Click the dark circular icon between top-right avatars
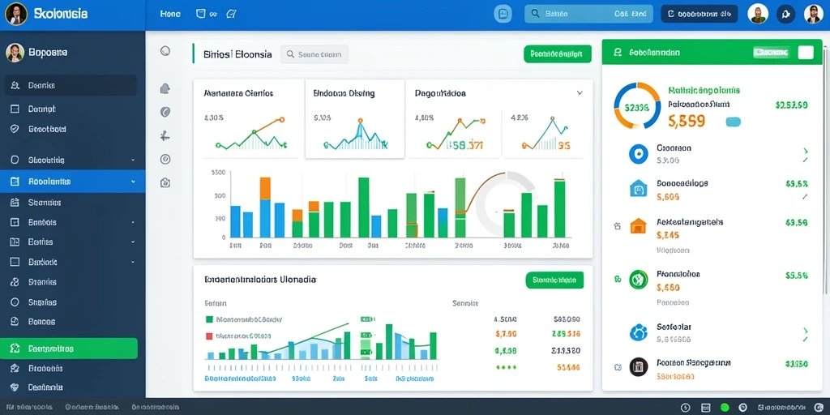Screen dimensions: 830x415 pos(785,15)
